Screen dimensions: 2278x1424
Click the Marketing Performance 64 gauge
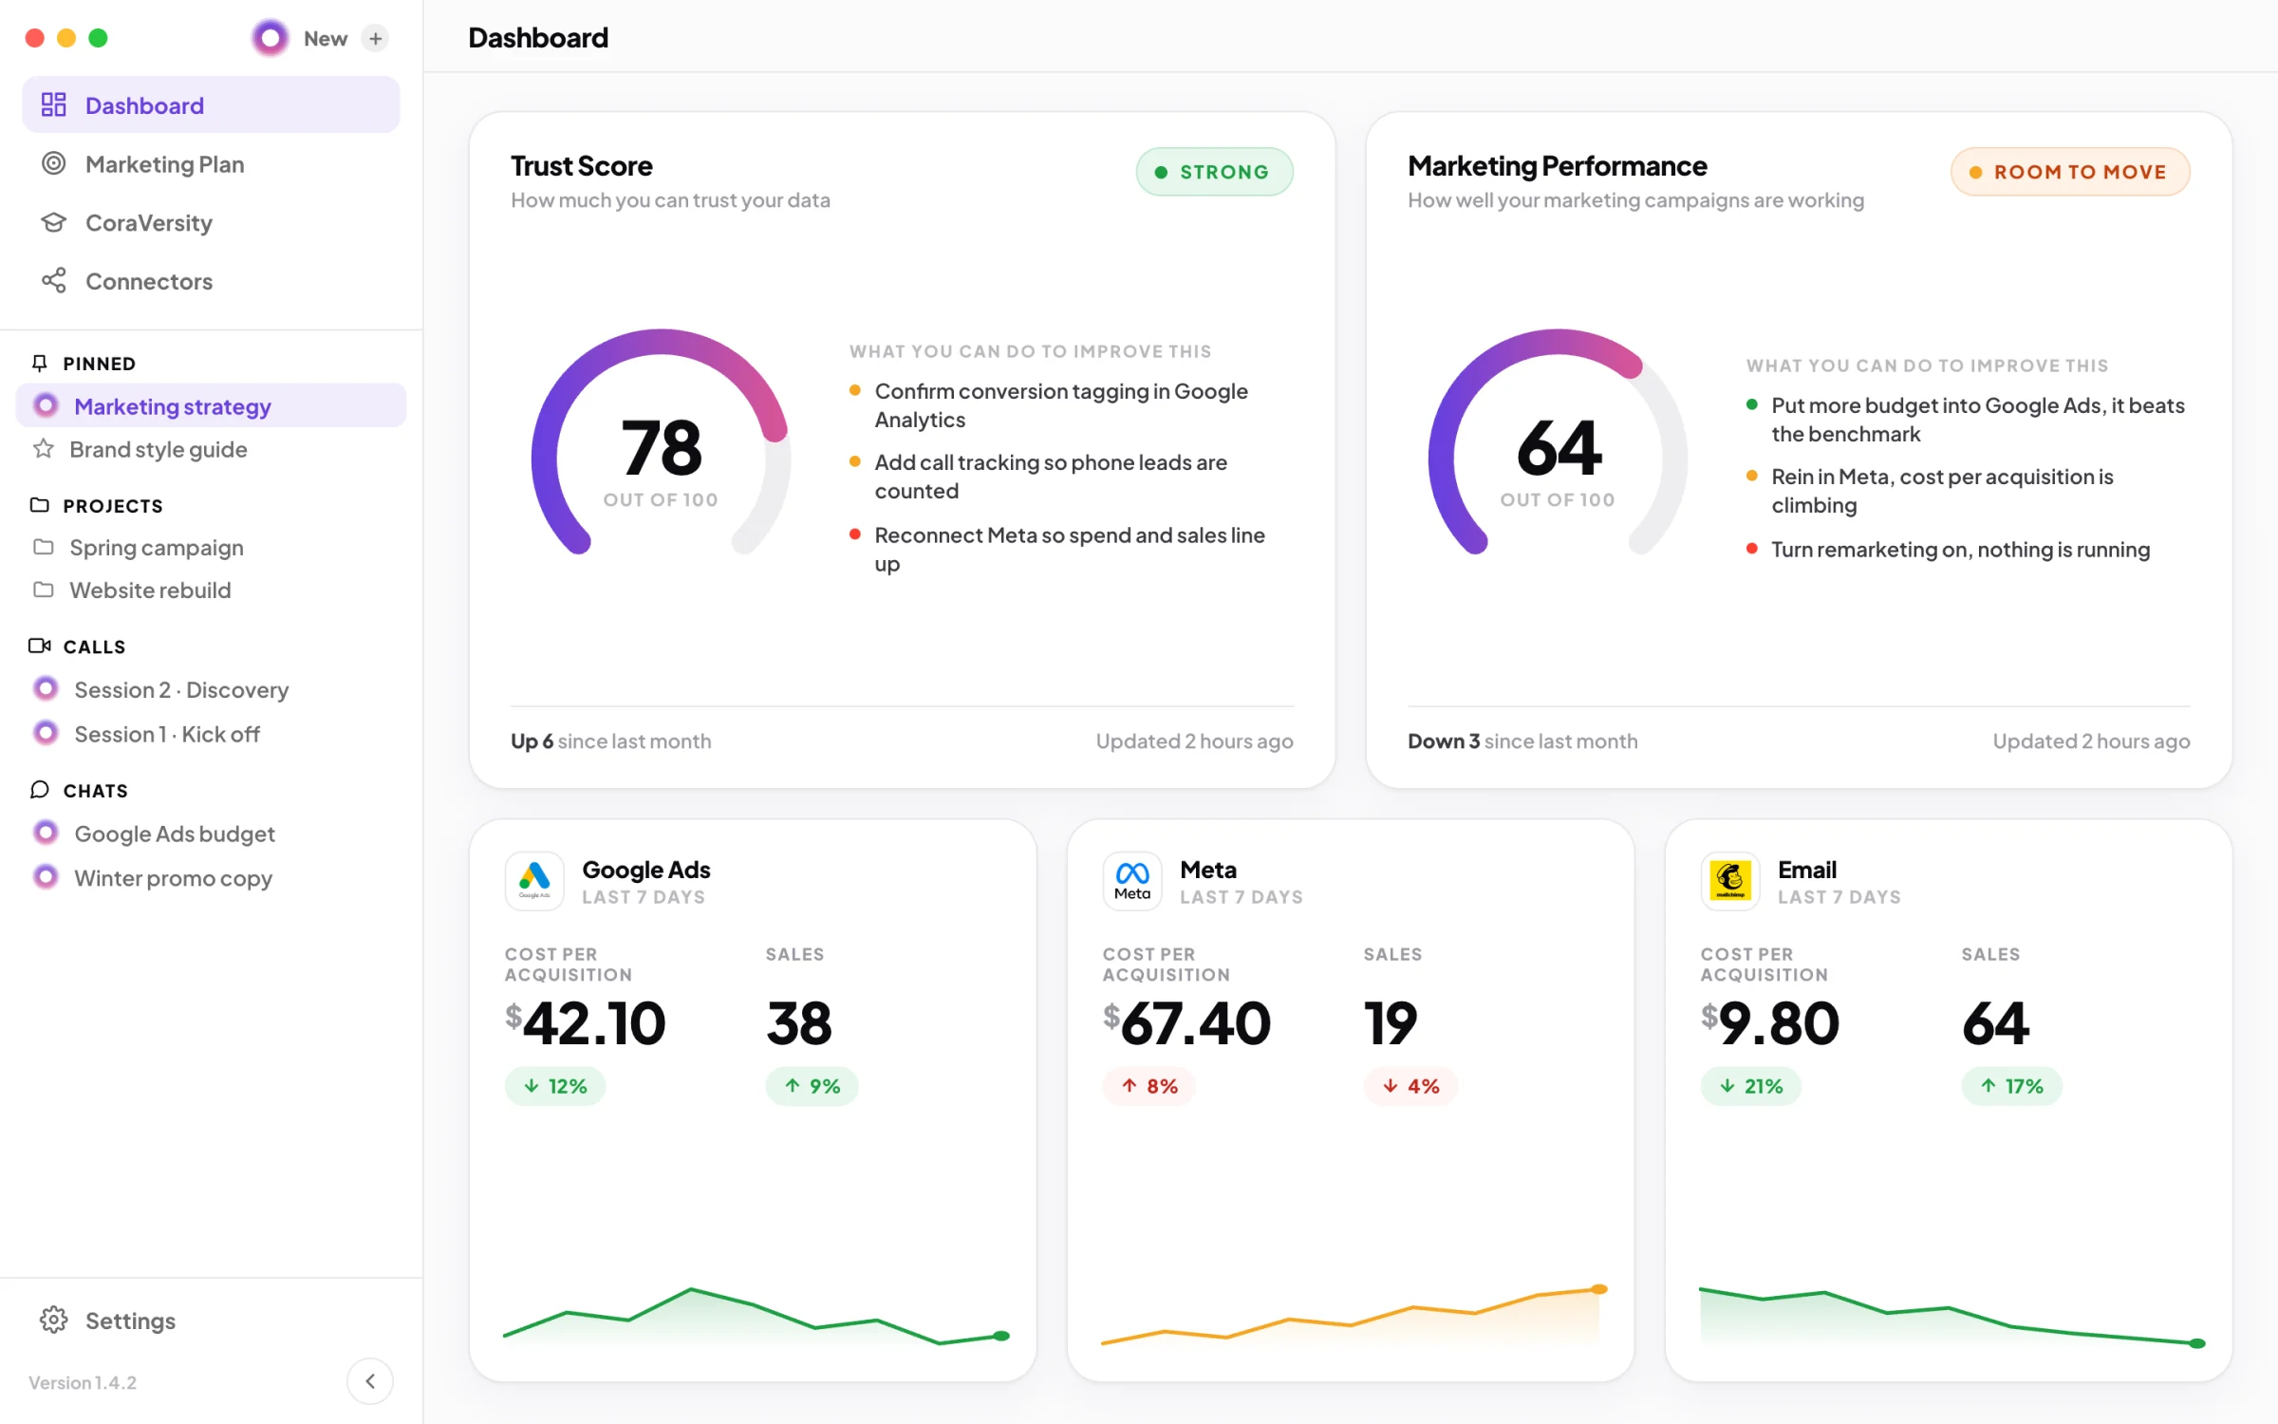(x=1558, y=443)
